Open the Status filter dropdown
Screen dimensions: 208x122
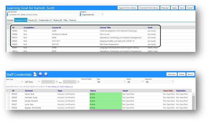click(x=135, y=82)
